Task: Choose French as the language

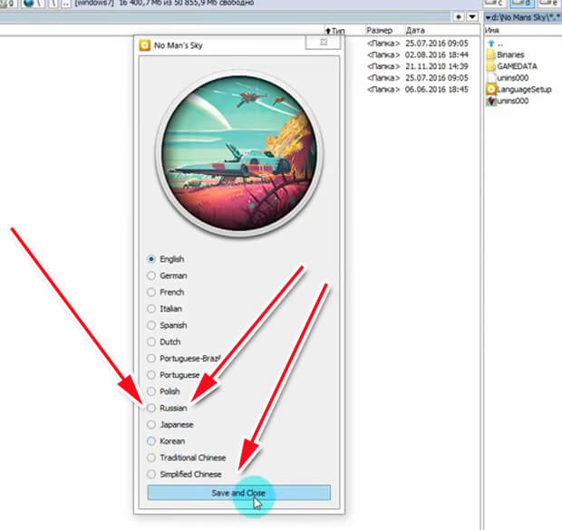Action: point(151,292)
